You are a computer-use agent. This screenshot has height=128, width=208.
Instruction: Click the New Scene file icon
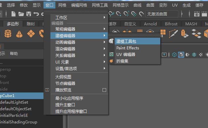click(14, 14)
